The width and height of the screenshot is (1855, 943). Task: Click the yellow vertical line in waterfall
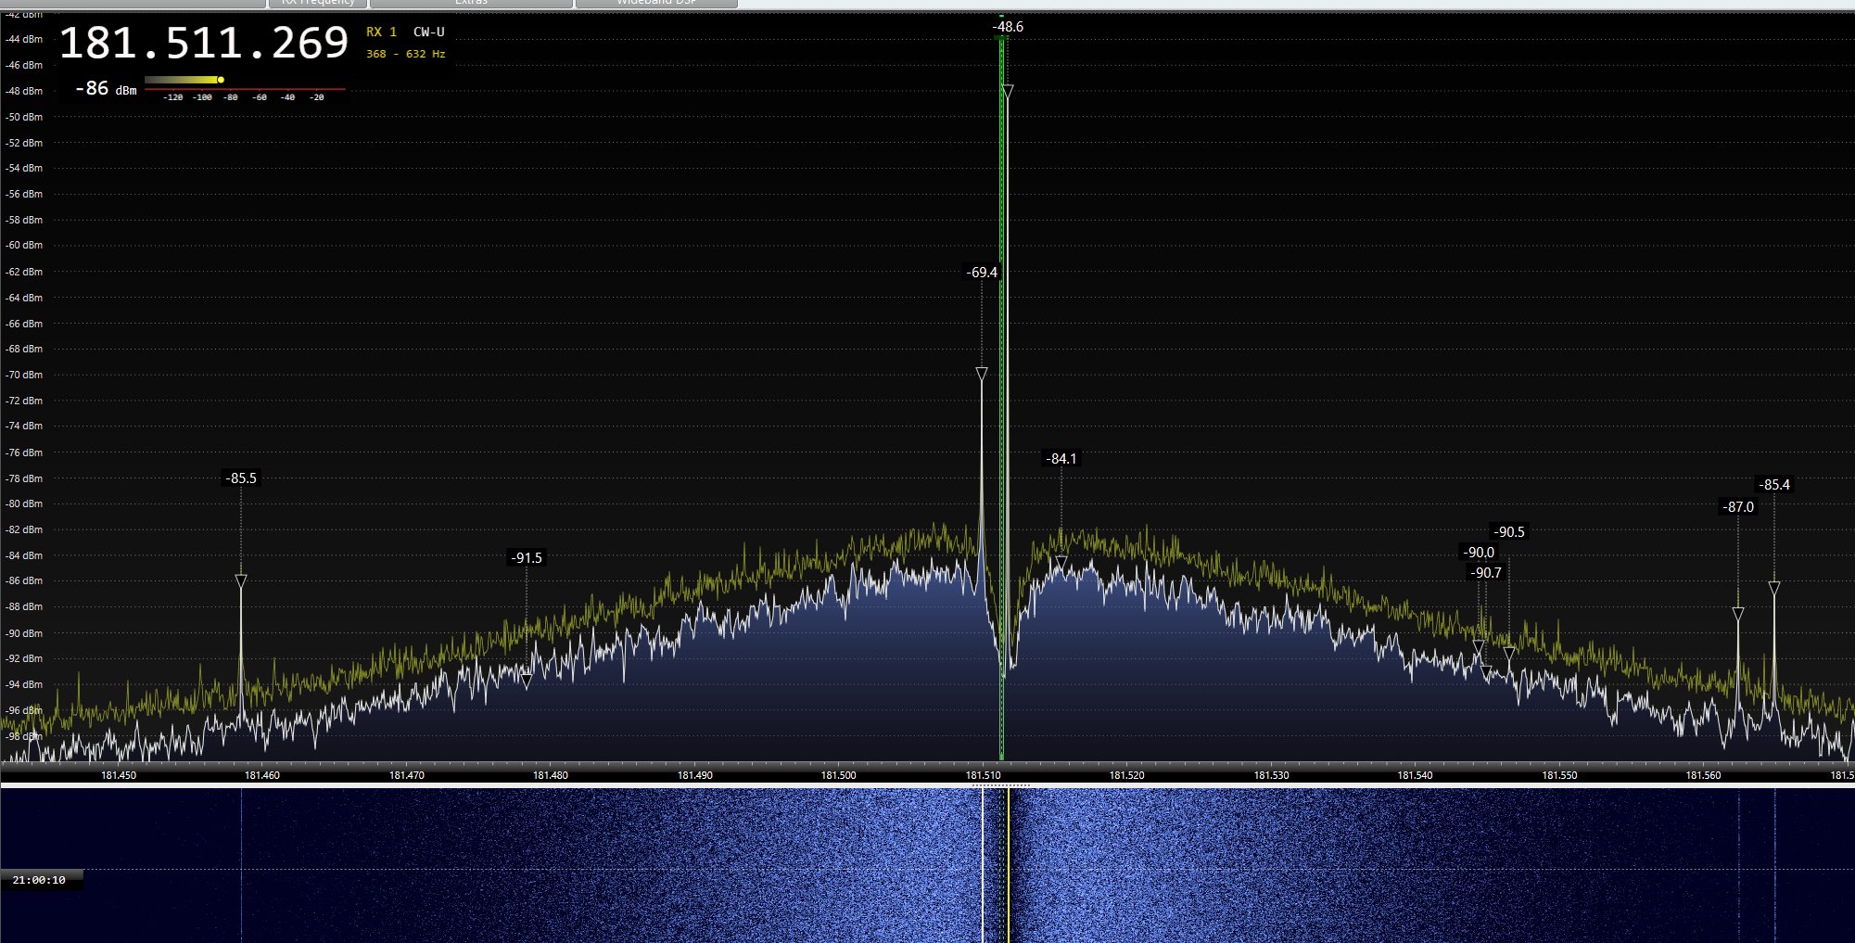1009,865
